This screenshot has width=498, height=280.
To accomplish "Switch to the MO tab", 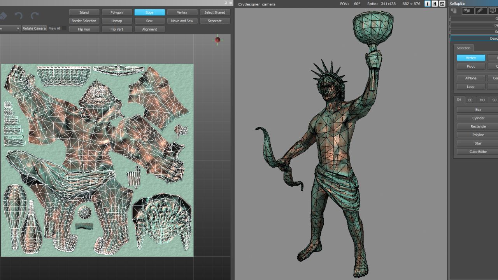I will click(482, 100).
